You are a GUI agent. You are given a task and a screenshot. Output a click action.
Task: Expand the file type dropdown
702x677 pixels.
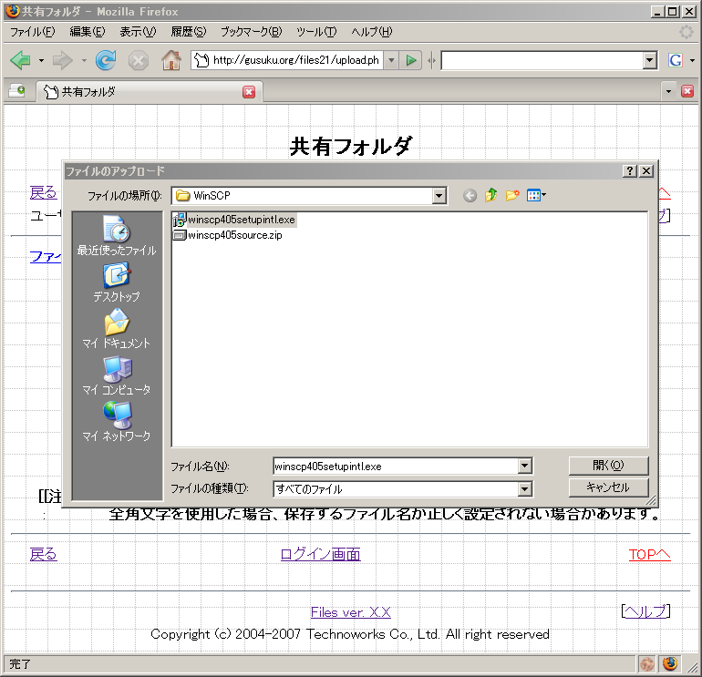click(x=524, y=489)
